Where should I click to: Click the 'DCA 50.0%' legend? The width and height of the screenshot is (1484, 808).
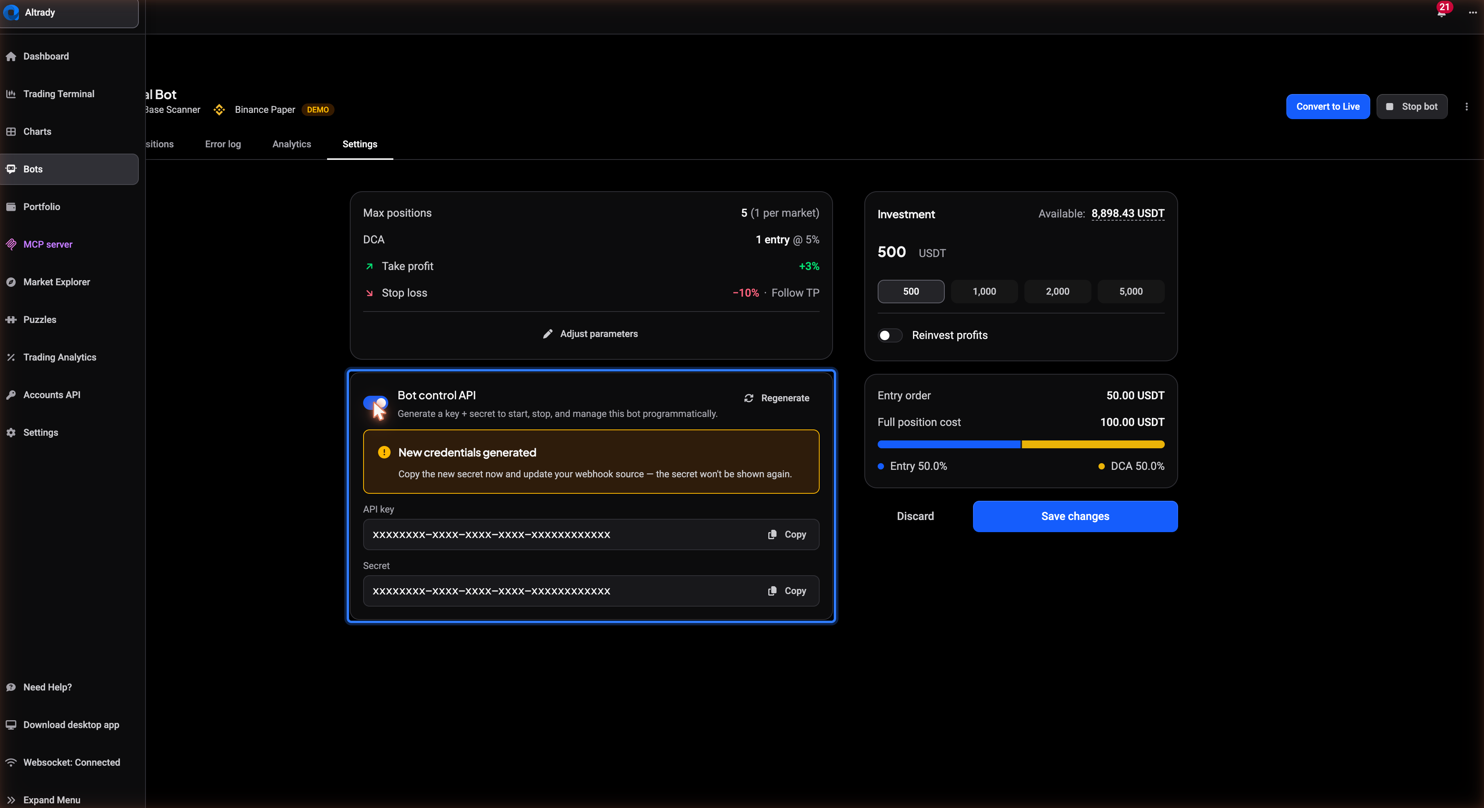tap(1131, 466)
